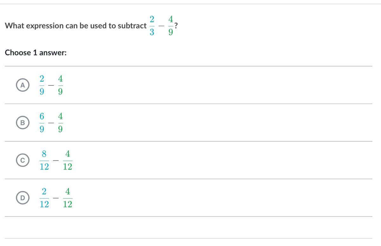Image resolution: width=381 pixels, height=246 pixels.
Task: Click the green 4/9 fraction in choice B
Action: coord(60,123)
